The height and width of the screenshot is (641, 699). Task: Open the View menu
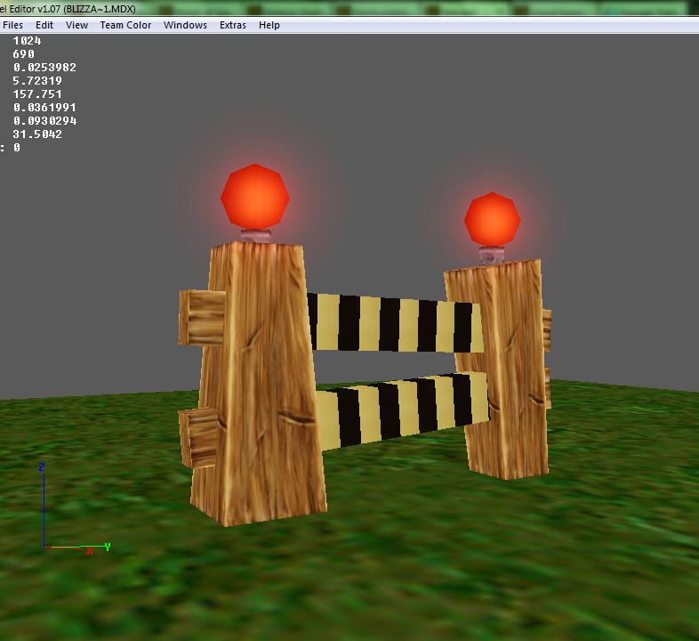pos(76,25)
